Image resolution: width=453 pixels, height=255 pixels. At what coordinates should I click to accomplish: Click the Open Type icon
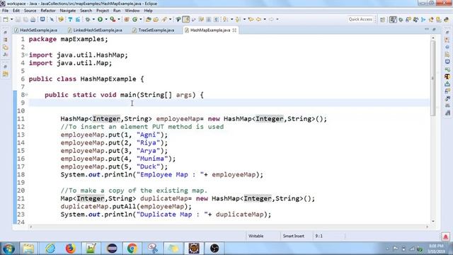tap(148, 19)
